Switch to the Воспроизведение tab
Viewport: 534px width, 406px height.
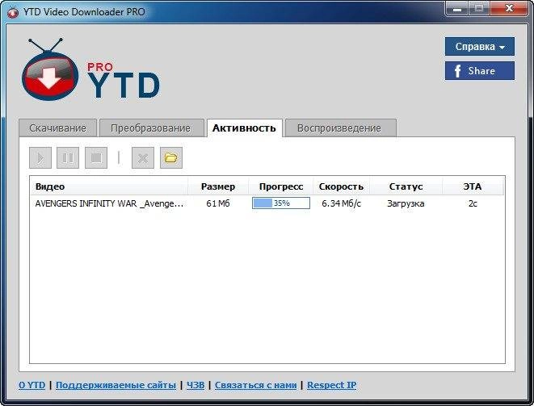340,128
